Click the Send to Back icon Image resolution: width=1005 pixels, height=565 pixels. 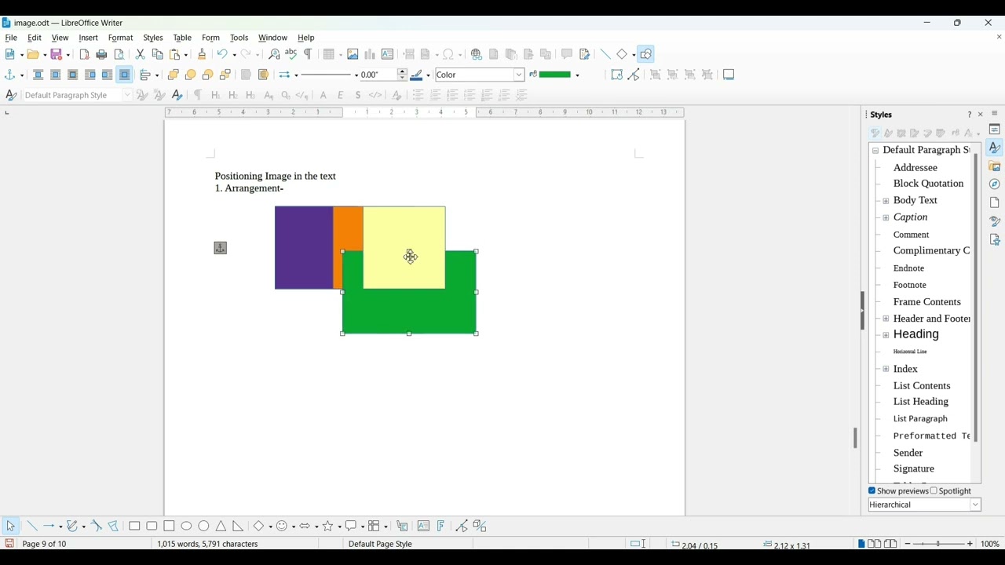point(226,75)
